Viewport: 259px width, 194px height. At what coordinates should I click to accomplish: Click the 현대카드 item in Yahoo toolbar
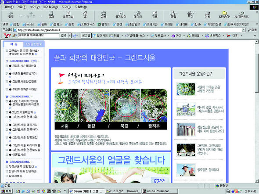[x=100, y=36]
